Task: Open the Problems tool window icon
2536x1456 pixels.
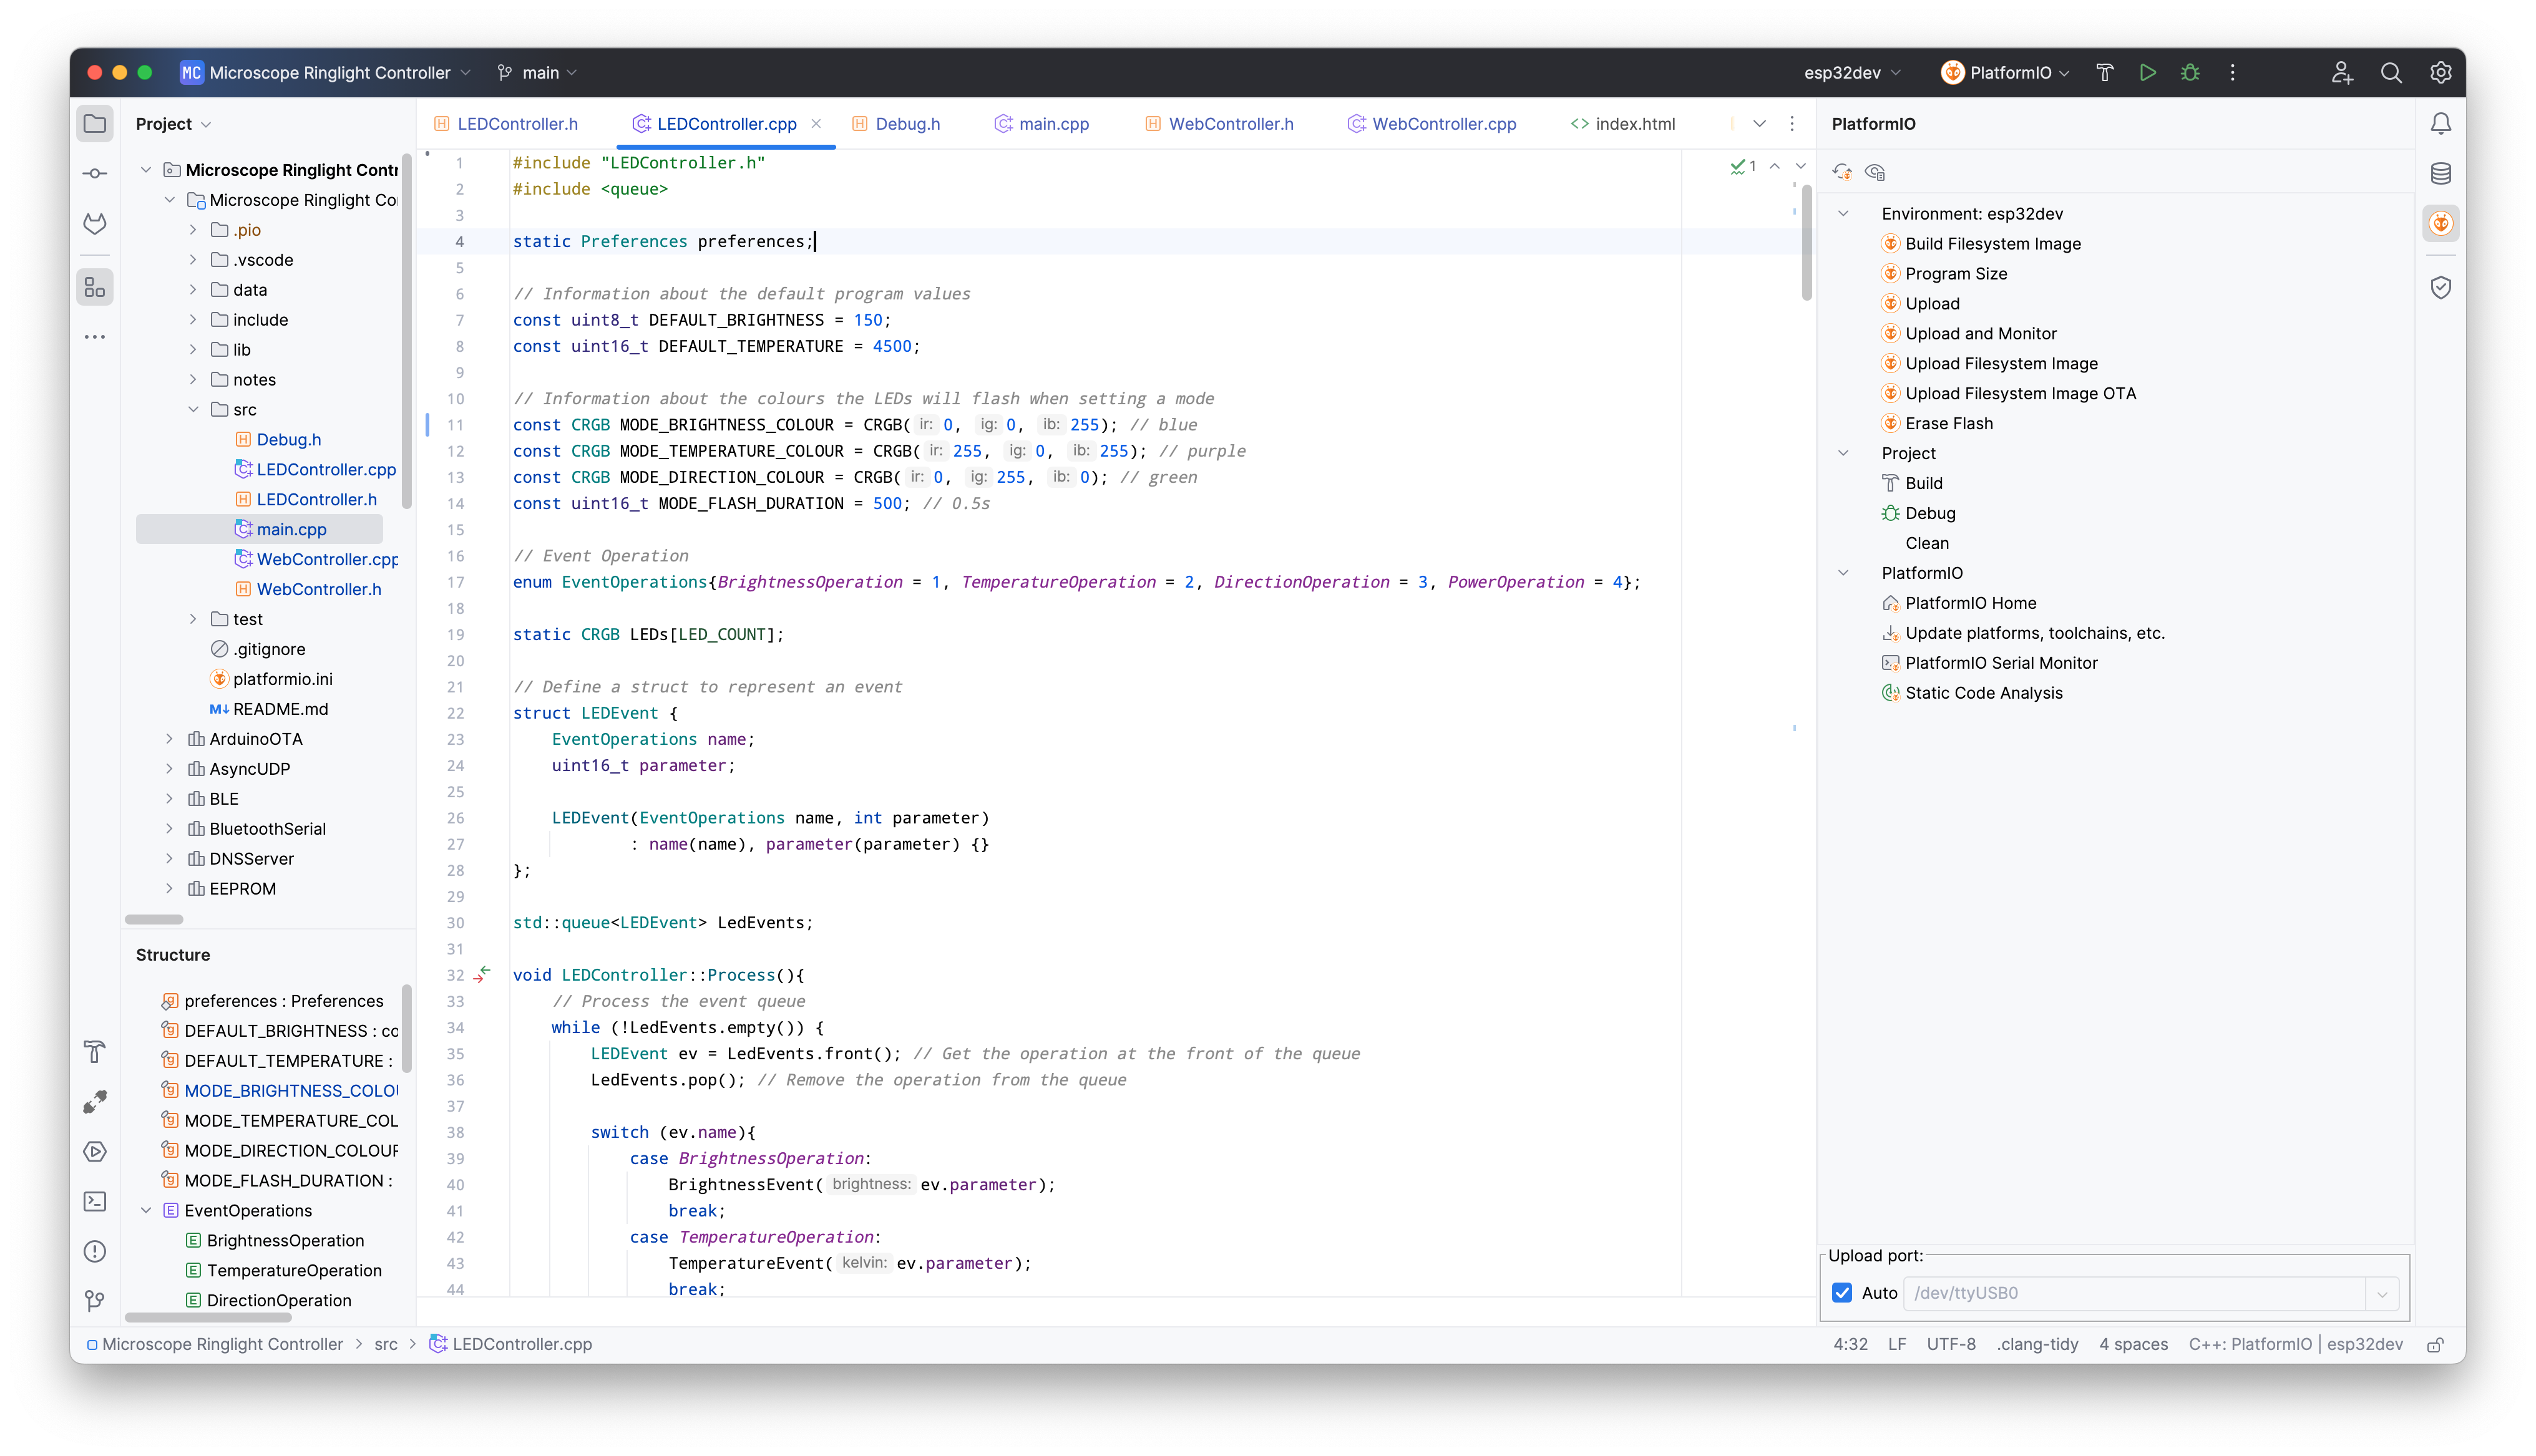Action: [x=95, y=1251]
